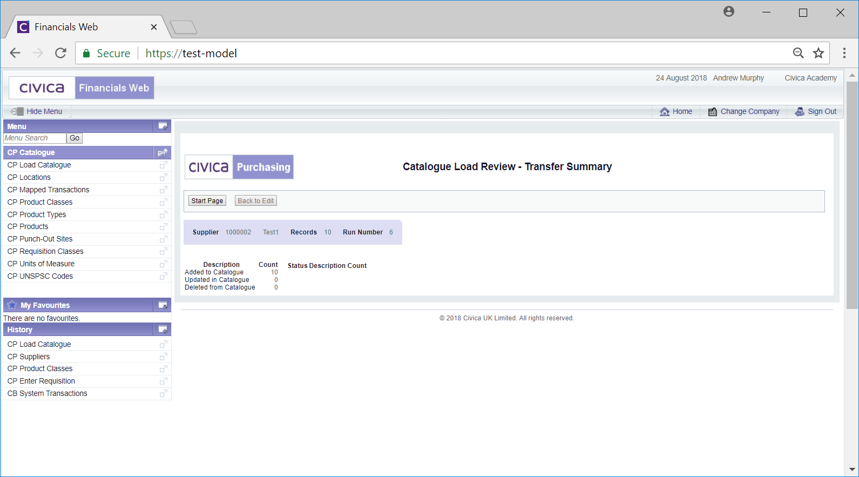Open CP Product Types new window icon
Screen dimensions: 859x477
tap(163, 214)
